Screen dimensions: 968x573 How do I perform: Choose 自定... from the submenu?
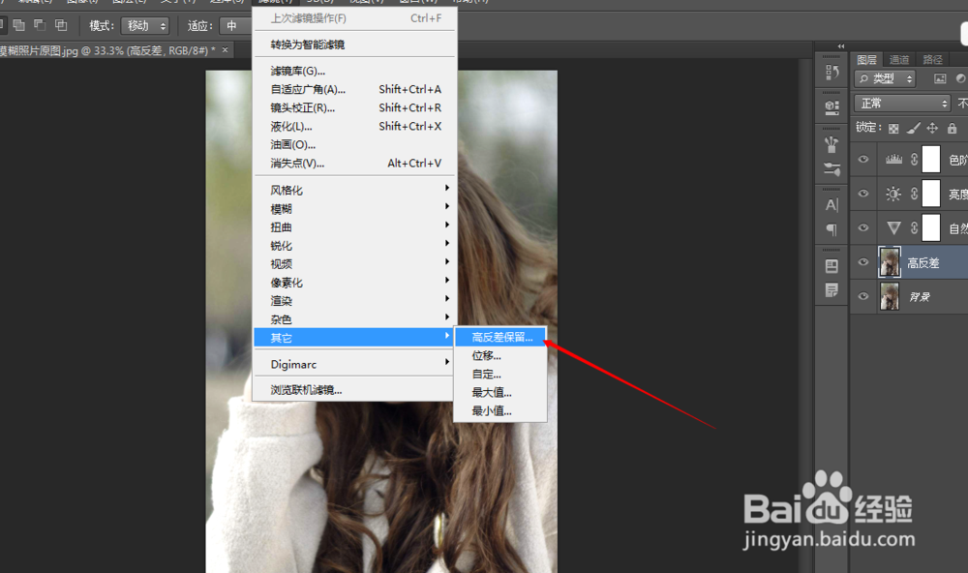500,375
